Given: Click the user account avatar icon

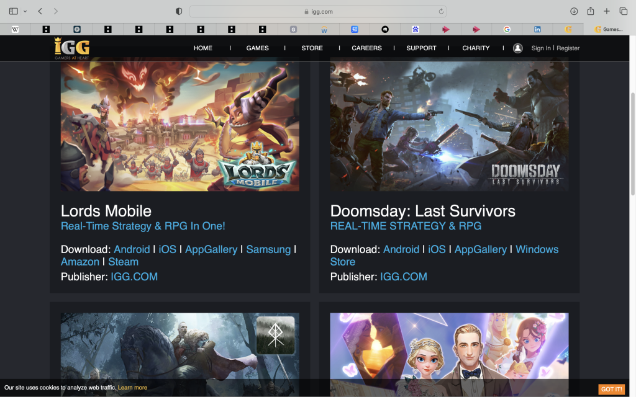Looking at the screenshot, I should 517,48.
